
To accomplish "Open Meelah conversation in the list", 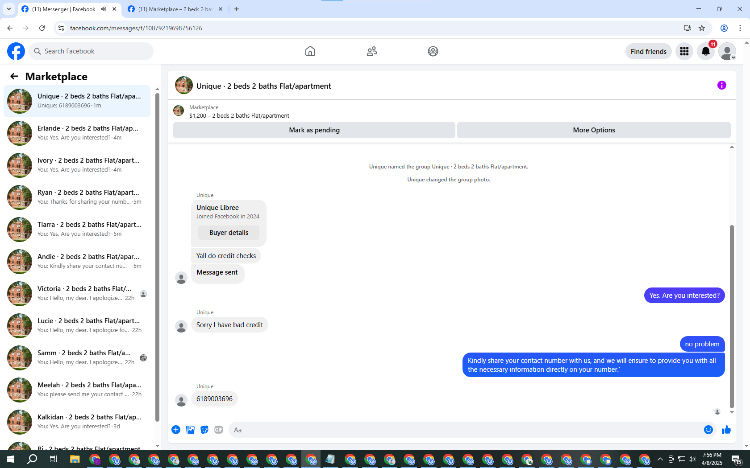I will (x=77, y=390).
